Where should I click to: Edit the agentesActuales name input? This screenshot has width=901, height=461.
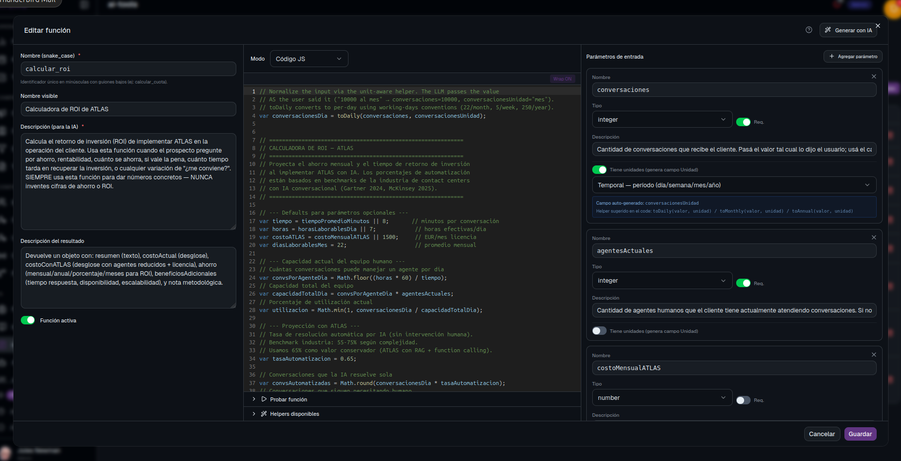734,251
